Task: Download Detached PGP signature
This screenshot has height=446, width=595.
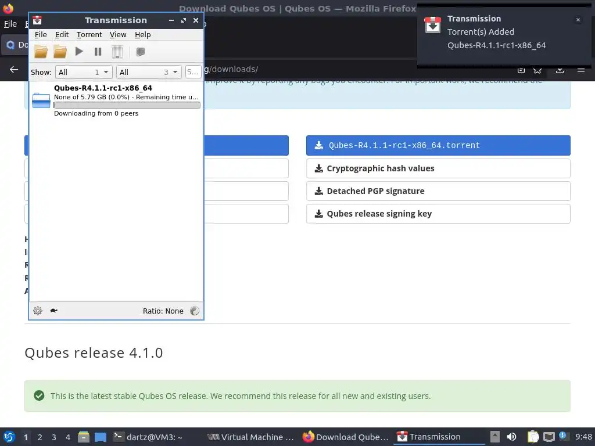Action: coord(438,191)
